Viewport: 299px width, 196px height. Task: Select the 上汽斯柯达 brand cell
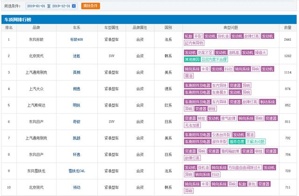pos(36,105)
